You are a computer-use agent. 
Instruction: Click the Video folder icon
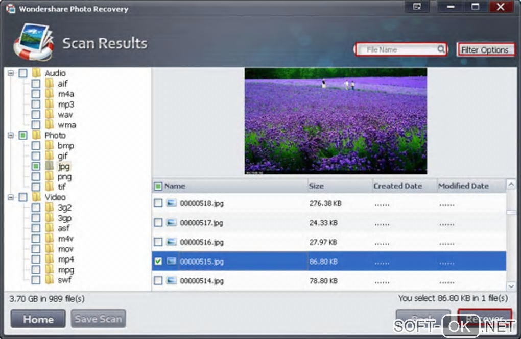tap(36, 197)
